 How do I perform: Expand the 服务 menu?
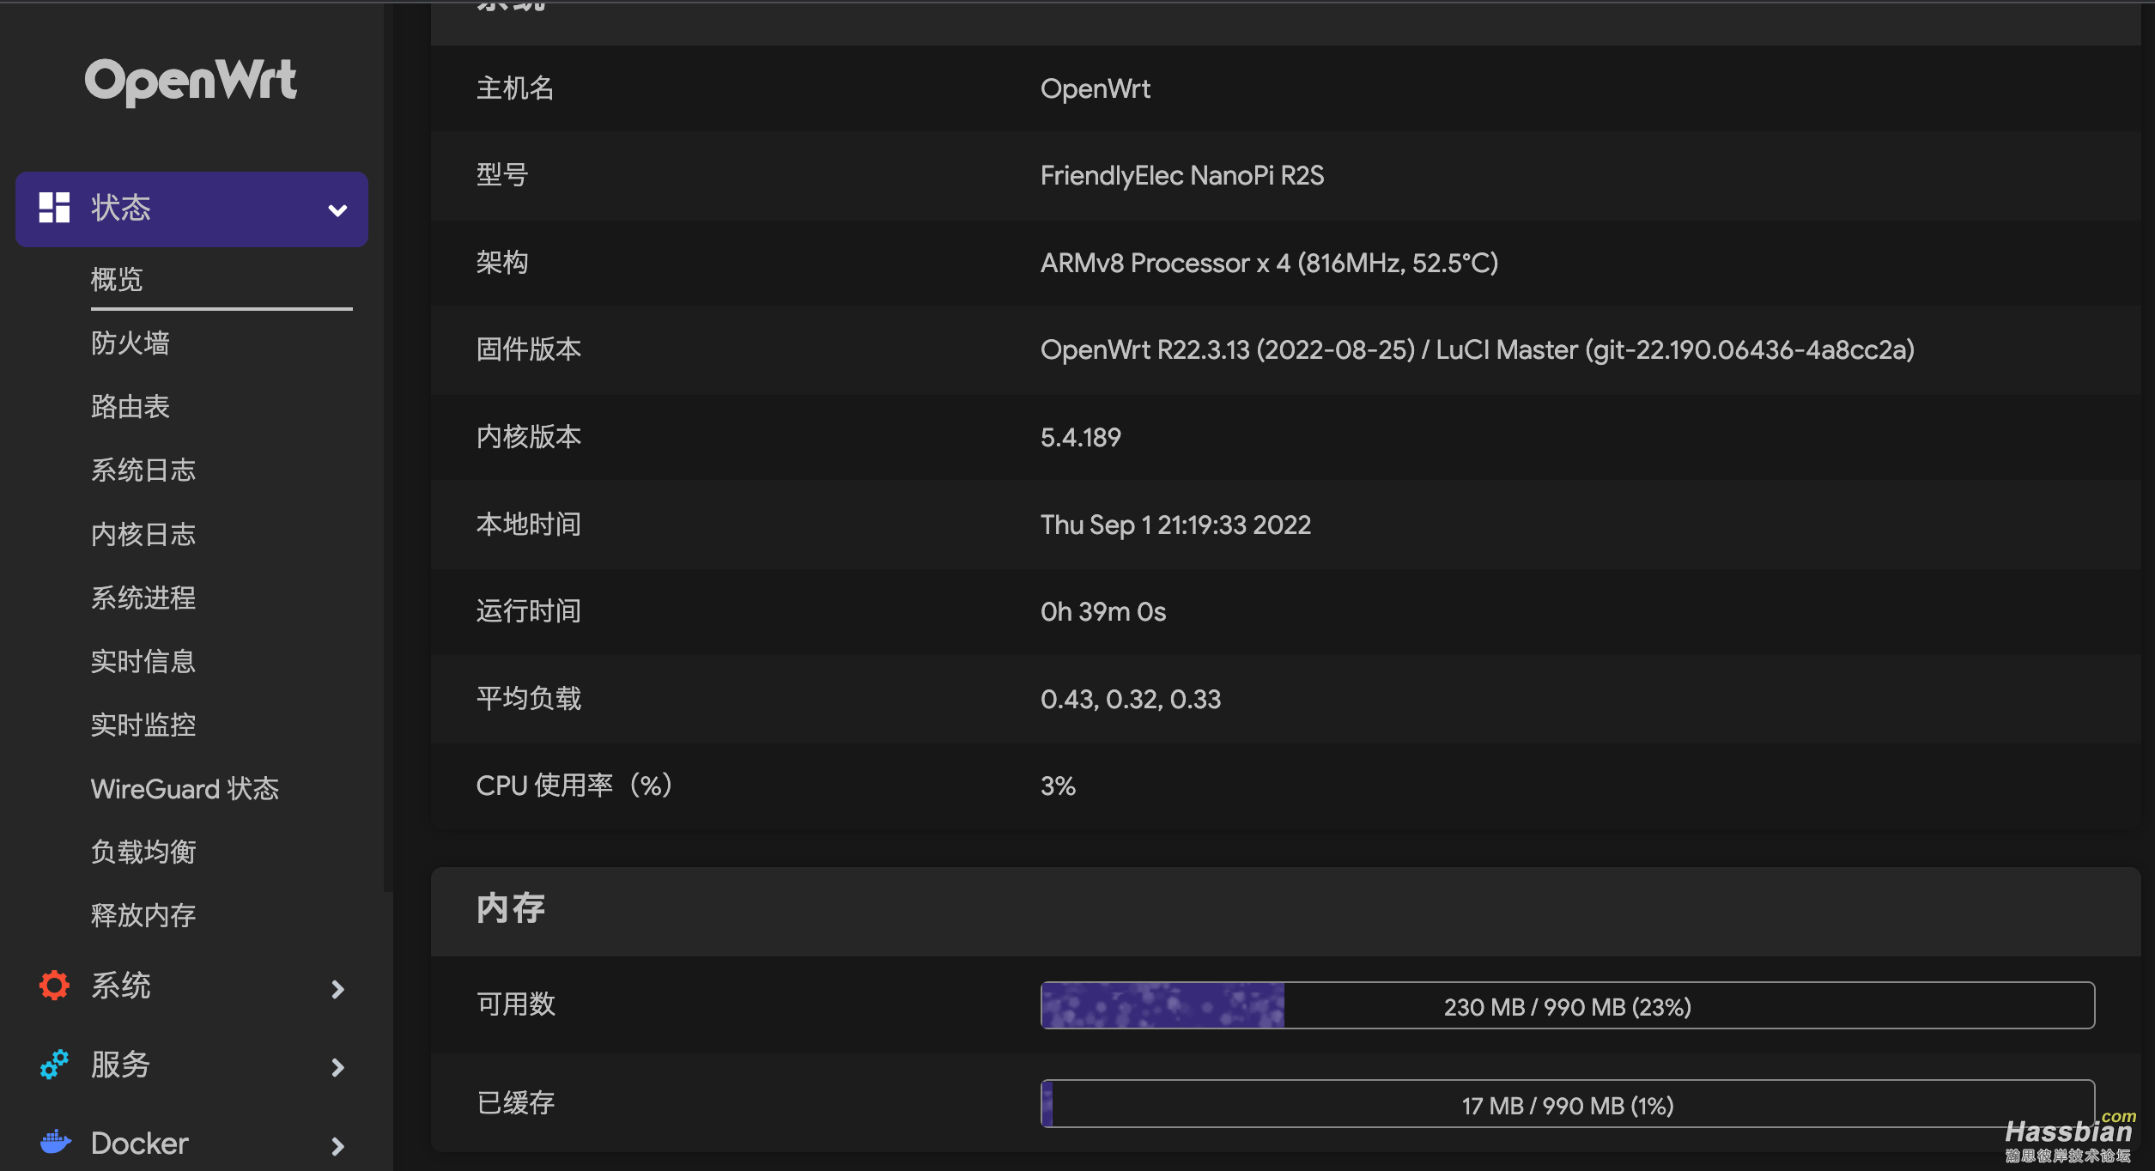click(x=337, y=1067)
